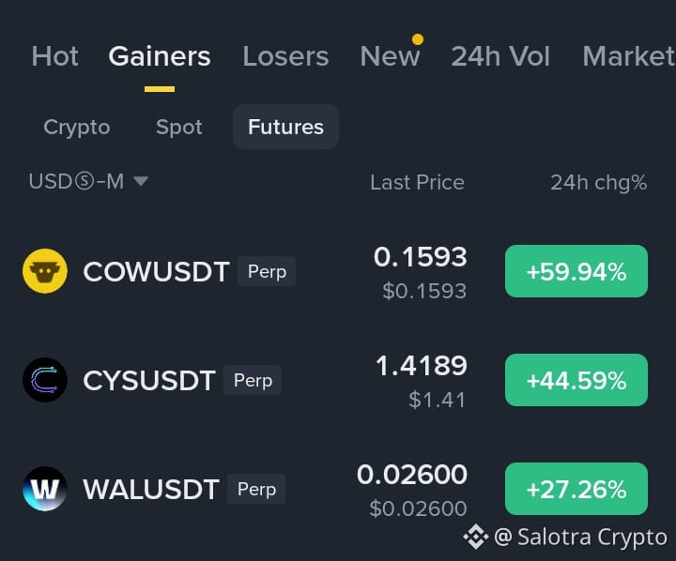Click the dropdown arrow next to USDⓈ-M
The image size is (676, 561).
pos(141,181)
